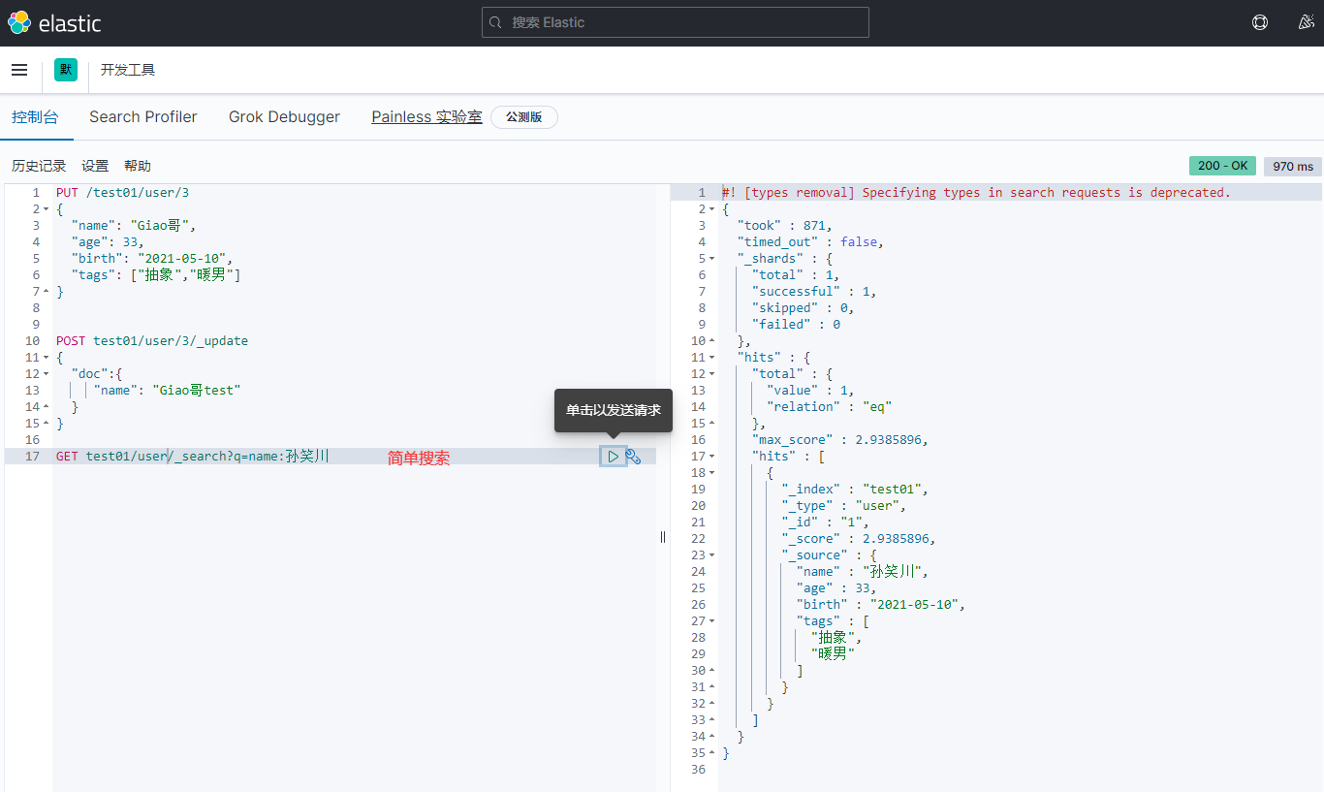Click the Elastic logo icon
The height and width of the screenshot is (792, 1324).
(18, 22)
